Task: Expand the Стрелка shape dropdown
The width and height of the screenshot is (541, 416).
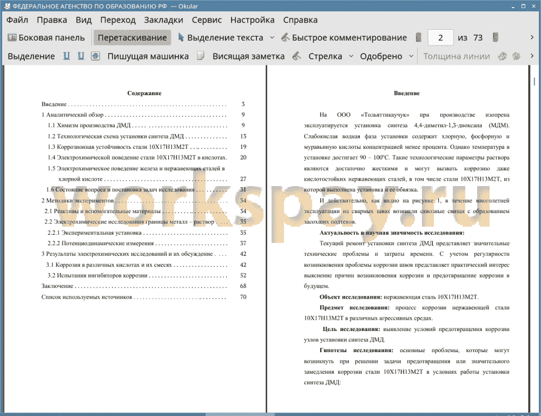Action: 351,56
